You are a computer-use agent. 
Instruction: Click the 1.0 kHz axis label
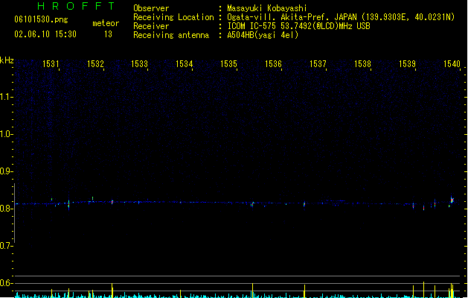pos(6,134)
